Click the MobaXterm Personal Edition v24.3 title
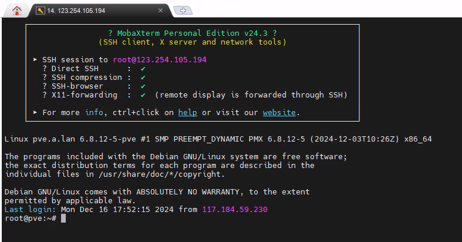 click(192, 33)
